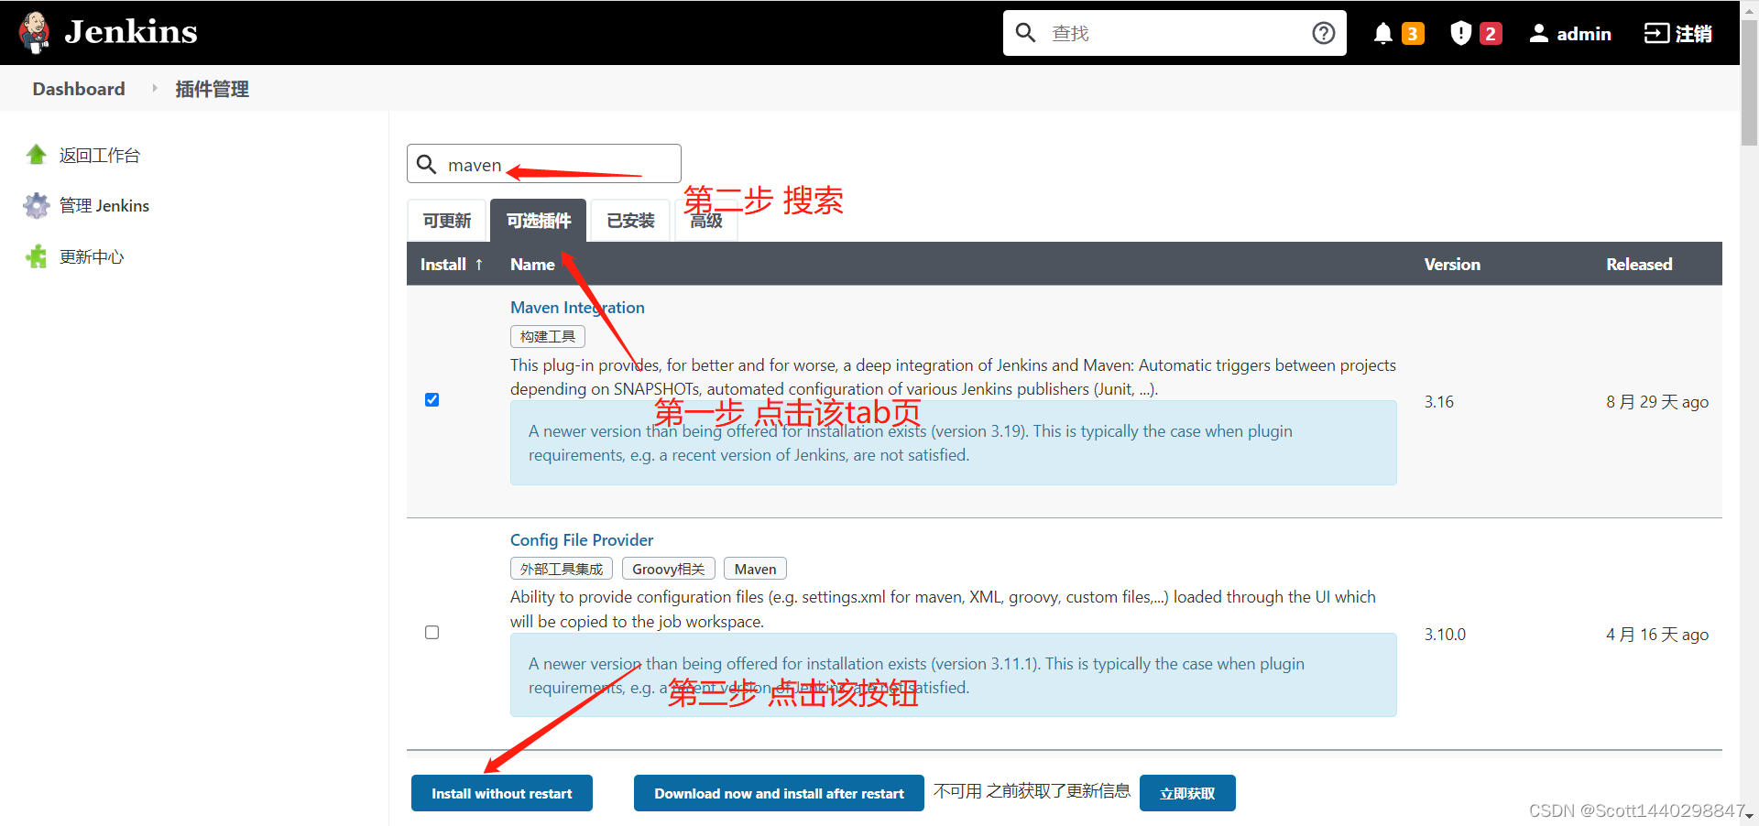Image resolution: width=1759 pixels, height=826 pixels.
Task: Click version cell 3.16
Action: 1439,402
